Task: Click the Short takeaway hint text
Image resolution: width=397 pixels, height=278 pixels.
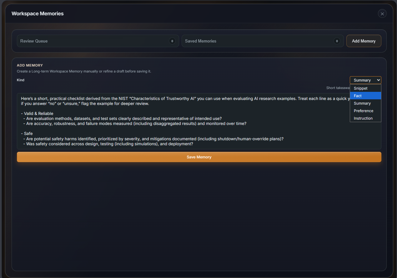Action: (x=338, y=88)
